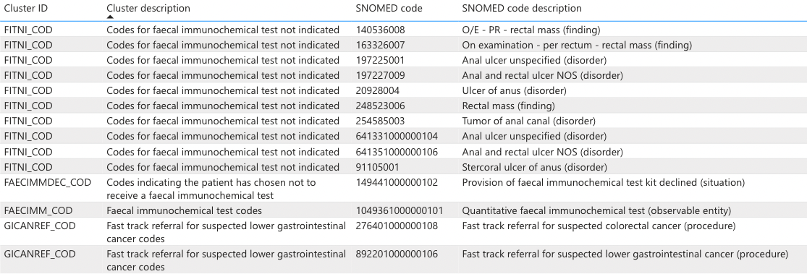Click the sort arrow under Cluster description
The width and height of the screenshot is (807, 274).
point(109,17)
